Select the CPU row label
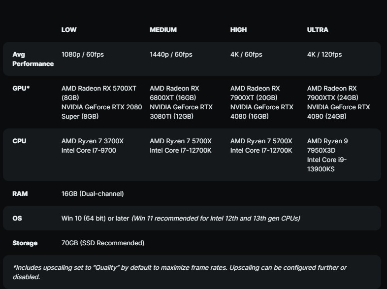Image resolution: width=387 pixels, height=289 pixels. tap(19, 141)
